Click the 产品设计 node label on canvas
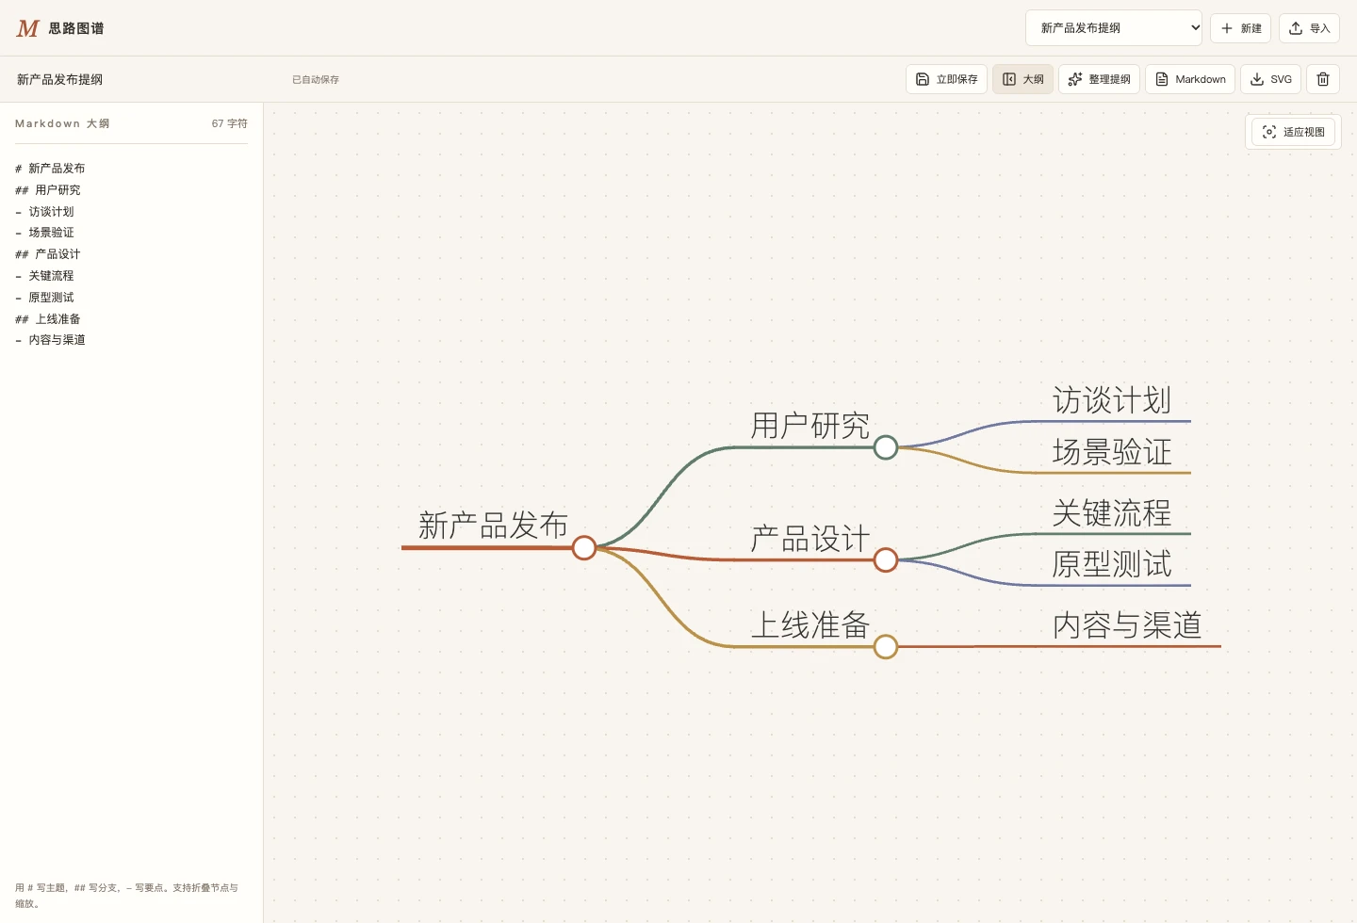The height and width of the screenshot is (923, 1357). click(810, 539)
